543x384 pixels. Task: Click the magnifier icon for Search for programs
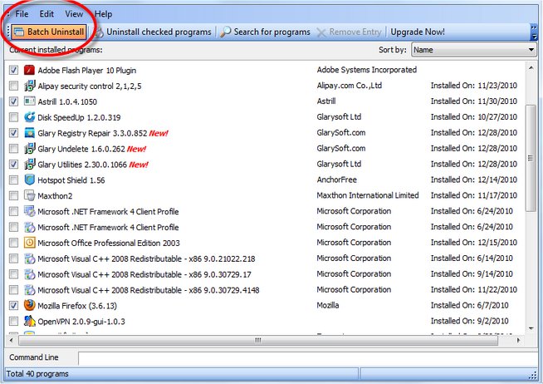[x=226, y=32]
